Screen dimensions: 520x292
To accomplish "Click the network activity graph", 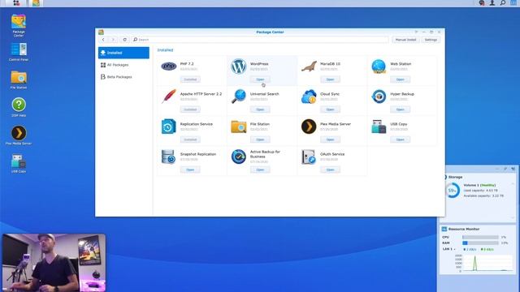I will point(487,263).
